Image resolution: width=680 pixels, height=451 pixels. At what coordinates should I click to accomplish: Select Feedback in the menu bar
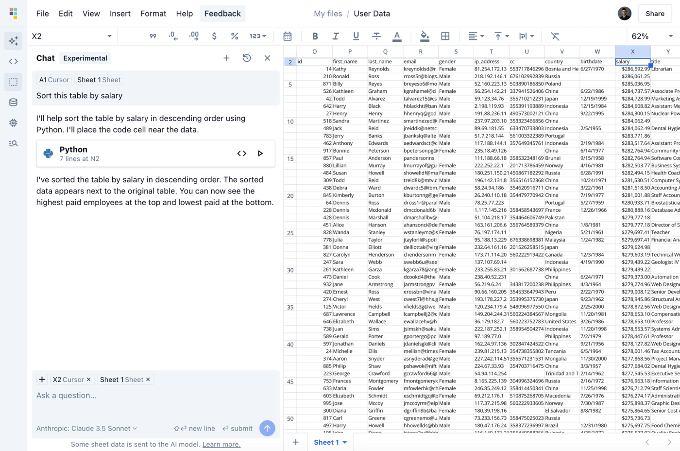tap(222, 14)
